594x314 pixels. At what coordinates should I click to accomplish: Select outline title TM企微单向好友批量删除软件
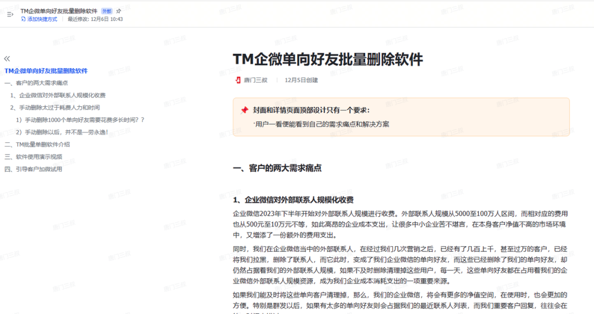(46, 71)
